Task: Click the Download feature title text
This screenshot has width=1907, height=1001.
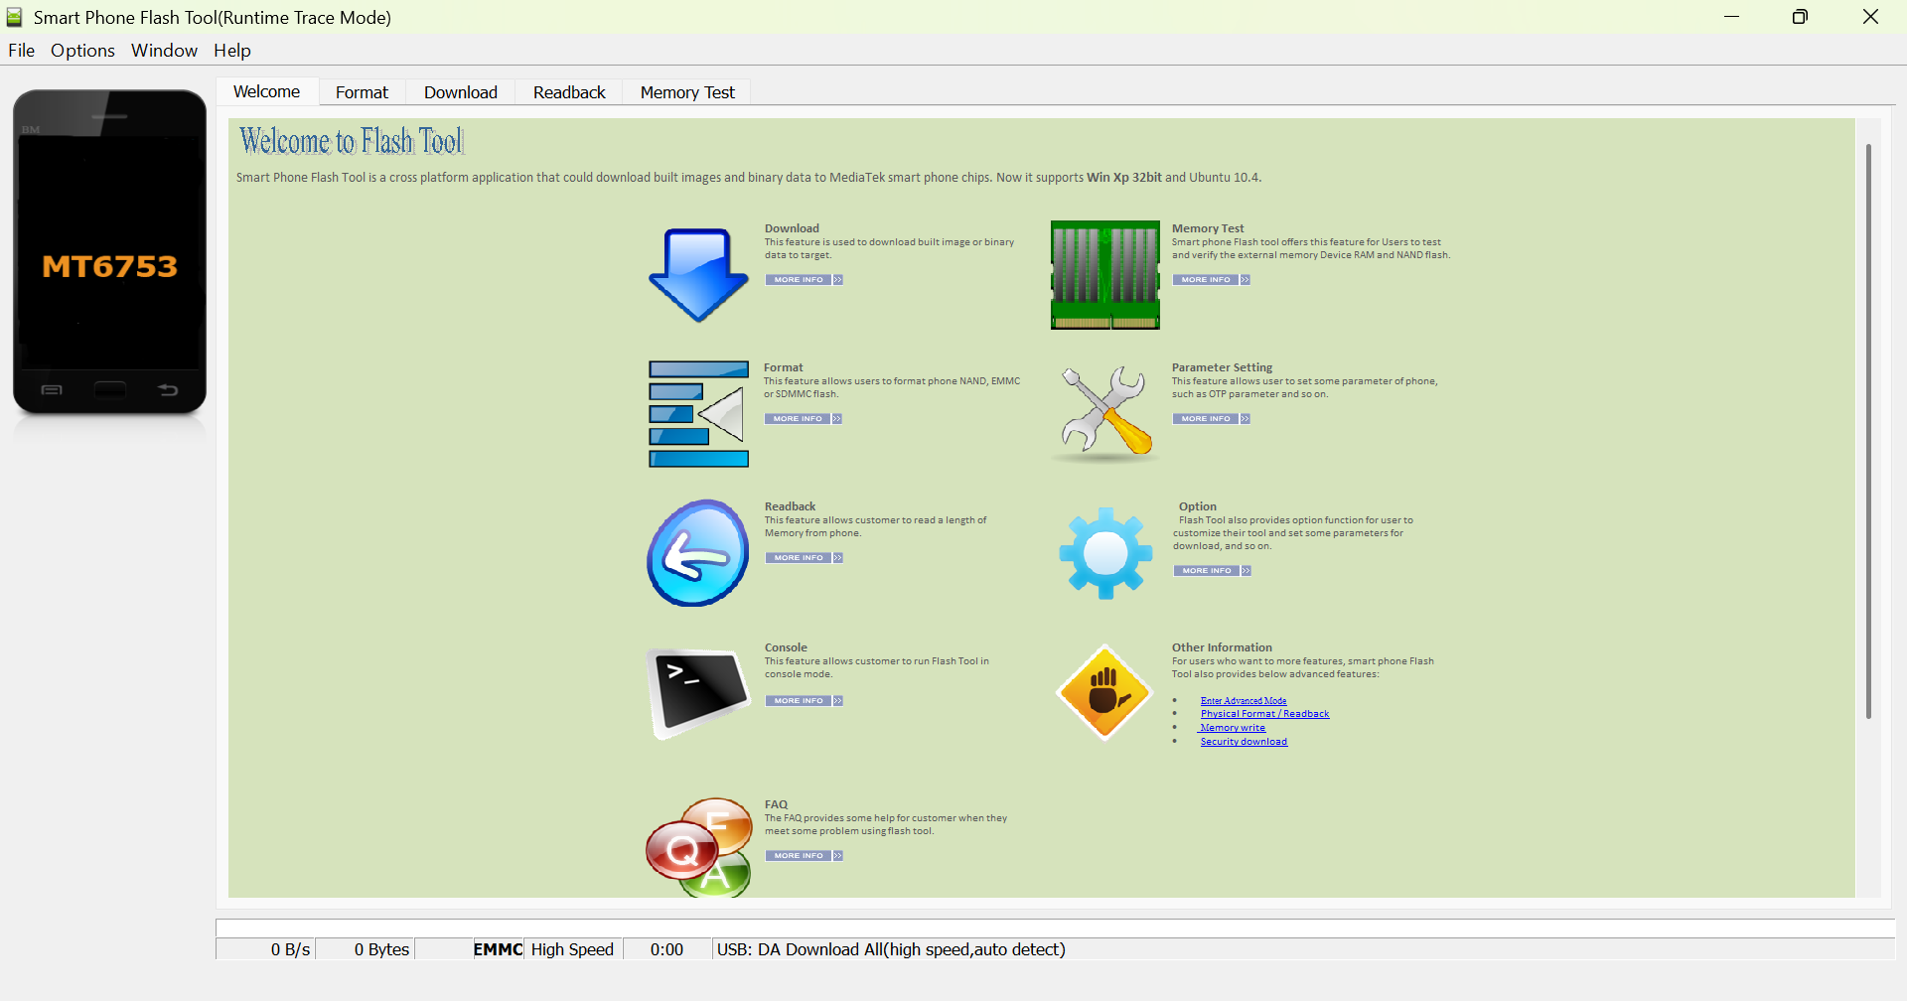Action: (x=792, y=228)
